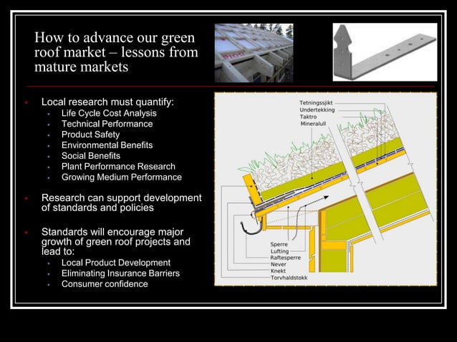Screen dimensions: 457x342
Task: Click the metal bracket hook image
Action: click(x=385, y=52)
